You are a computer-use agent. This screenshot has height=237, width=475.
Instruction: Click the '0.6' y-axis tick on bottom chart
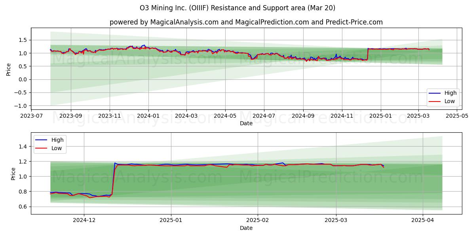[x=24, y=207]
